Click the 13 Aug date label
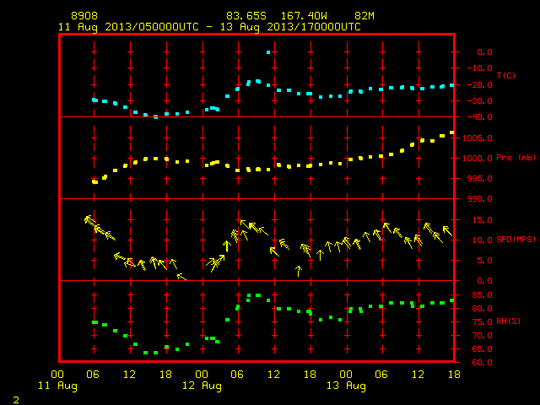 346,386
